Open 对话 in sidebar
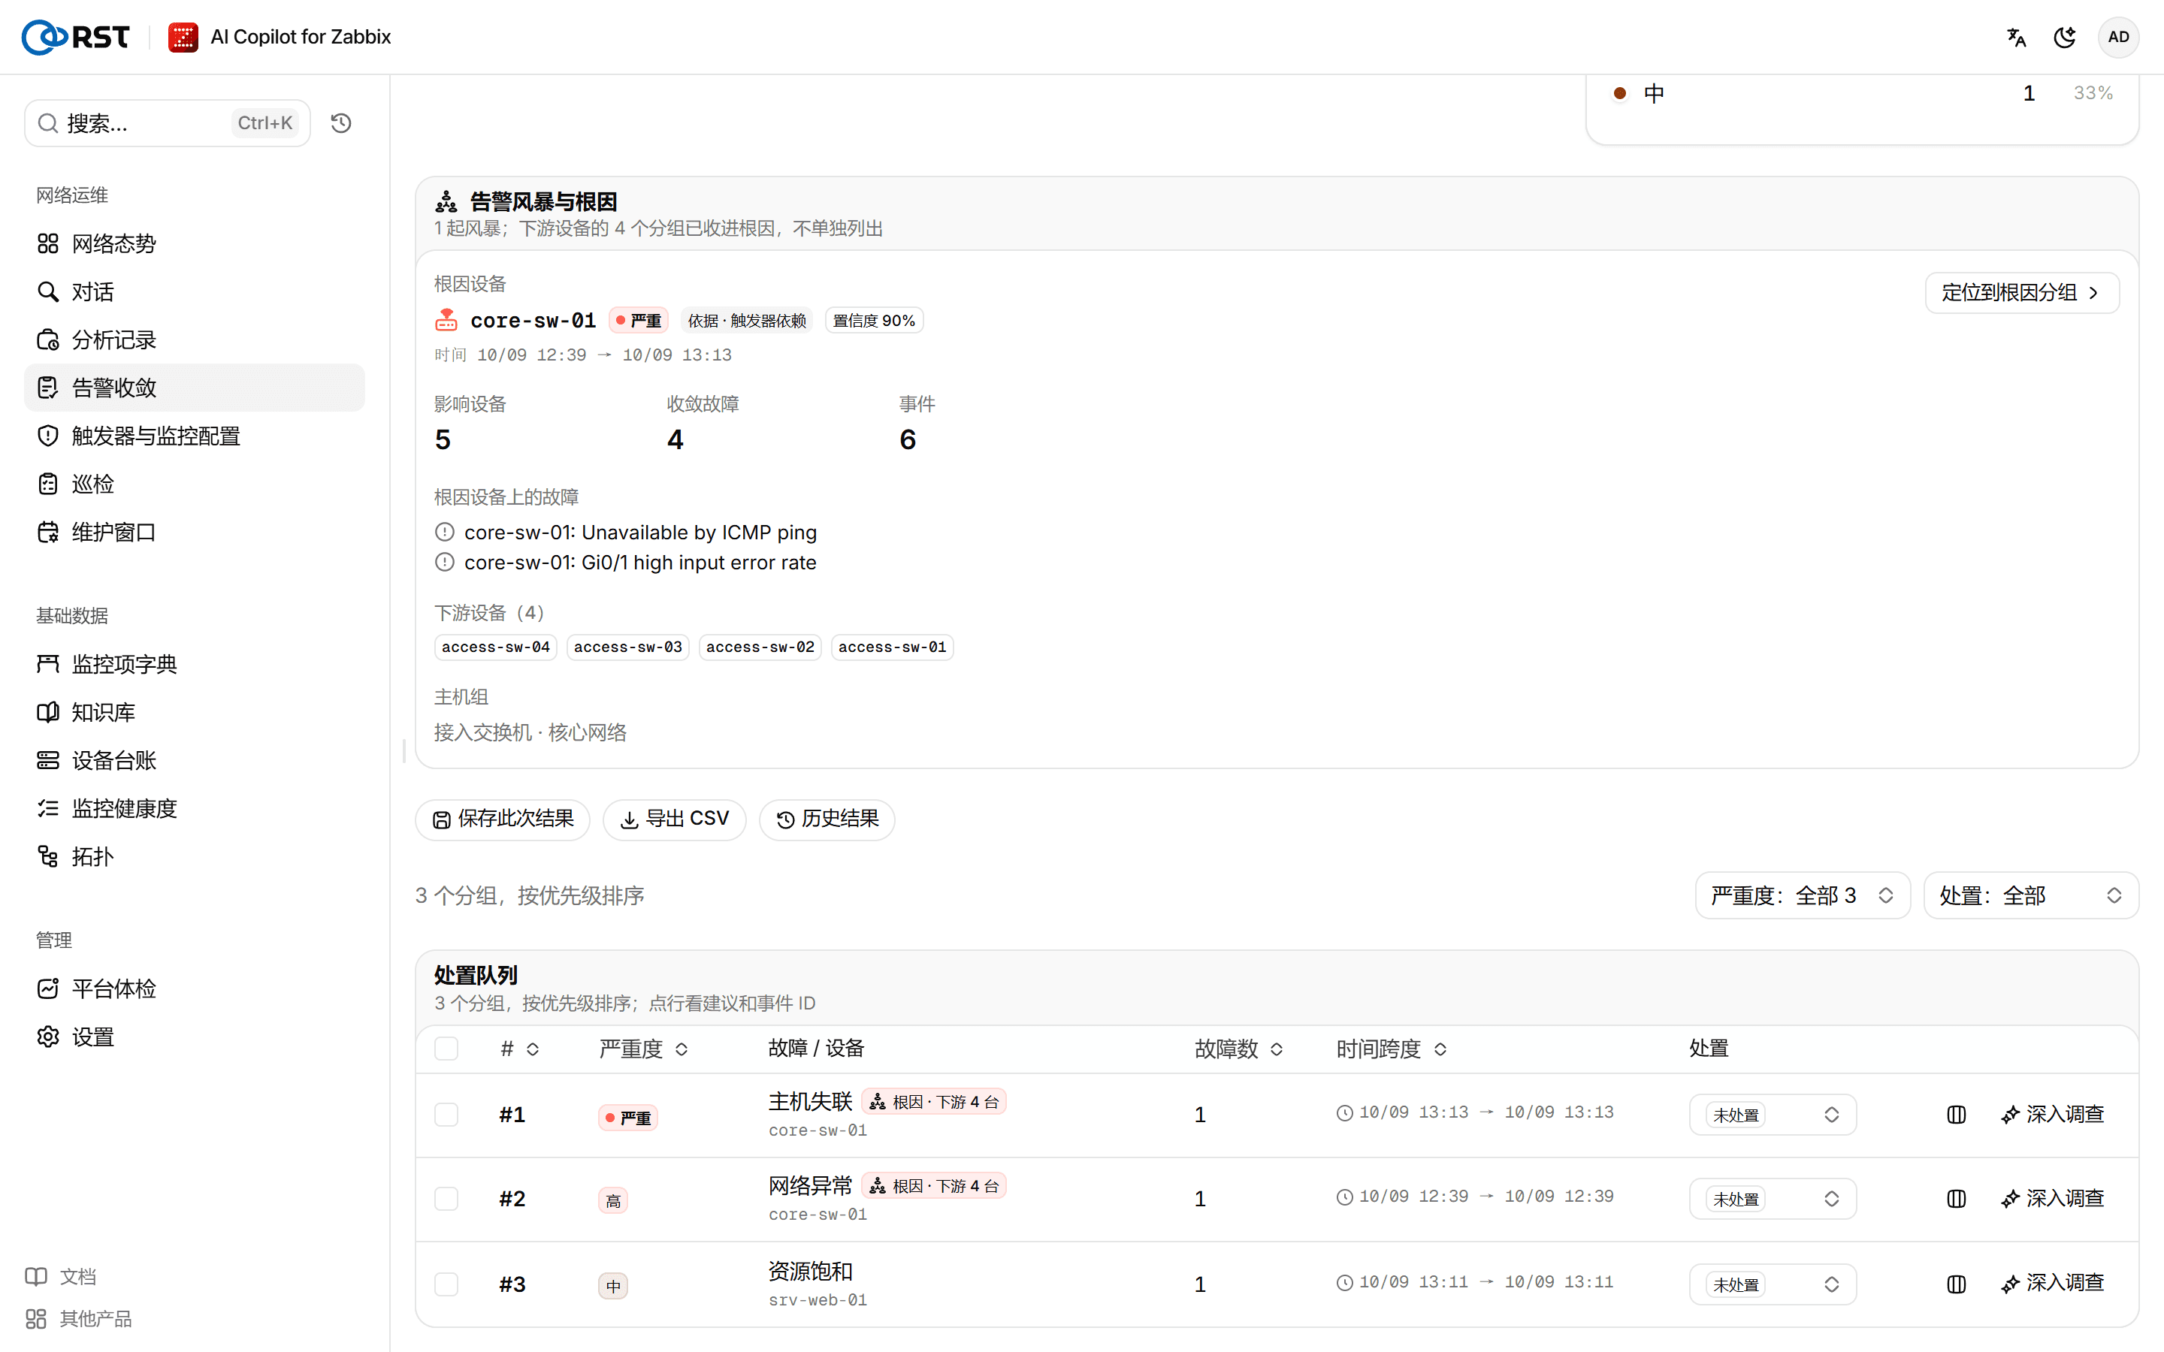The image size is (2164, 1352). coord(194,291)
